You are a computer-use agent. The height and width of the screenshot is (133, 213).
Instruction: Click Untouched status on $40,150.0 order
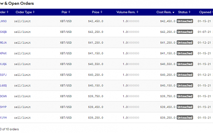[x=185, y=86]
